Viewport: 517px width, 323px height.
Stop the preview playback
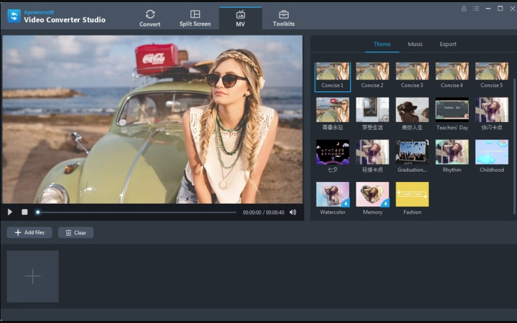point(24,212)
